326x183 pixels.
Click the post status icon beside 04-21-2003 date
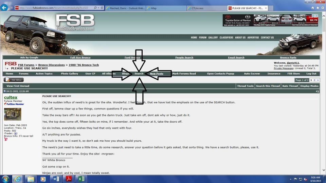[4, 91]
